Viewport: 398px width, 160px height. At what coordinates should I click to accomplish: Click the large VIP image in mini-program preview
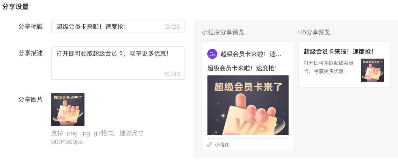248,105
